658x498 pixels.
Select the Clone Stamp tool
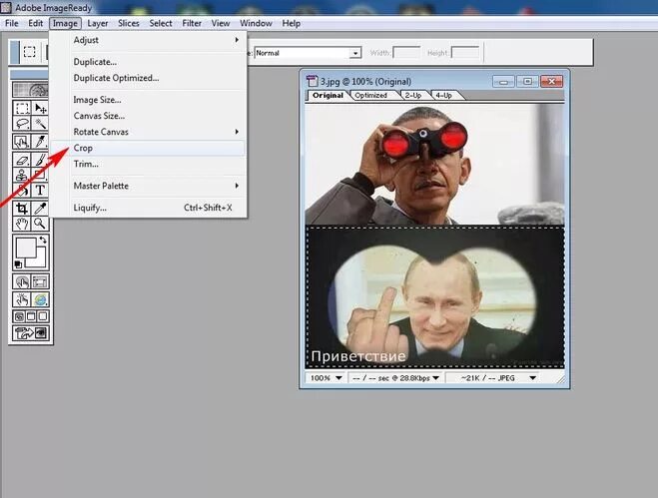coord(22,175)
